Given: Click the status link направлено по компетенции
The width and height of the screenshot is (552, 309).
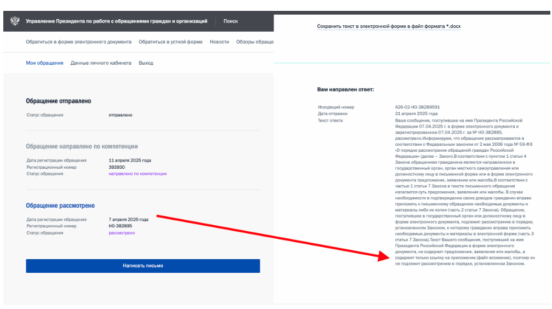Looking at the screenshot, I should click(138, 174).
